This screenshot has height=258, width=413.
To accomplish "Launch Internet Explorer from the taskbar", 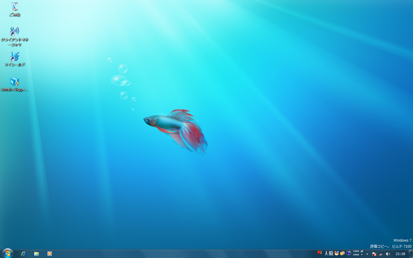I will click(23, 254).
